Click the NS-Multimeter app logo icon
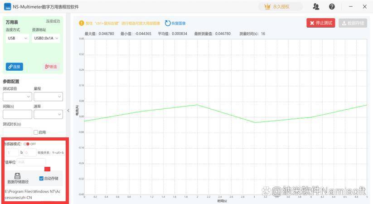This screenshot has width=373, height=204. (7, 7)
